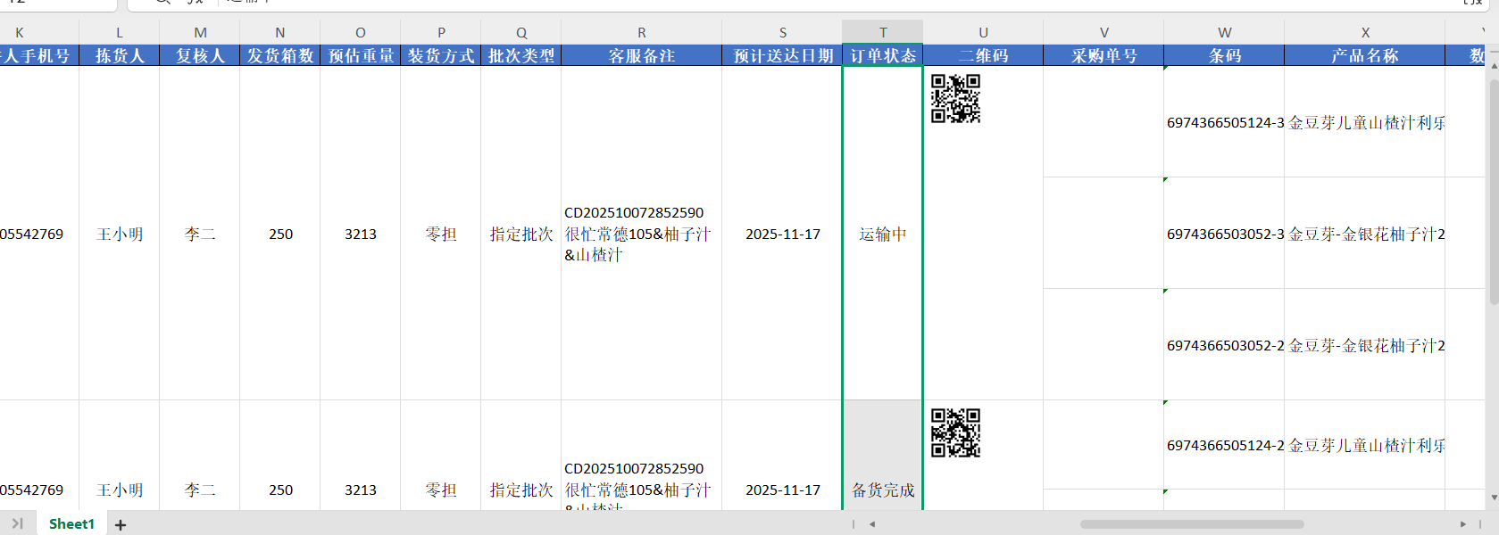This screenshot has height=535, width=1499.
Task: Select column N by its header letter
Action: tap(280, 33)
